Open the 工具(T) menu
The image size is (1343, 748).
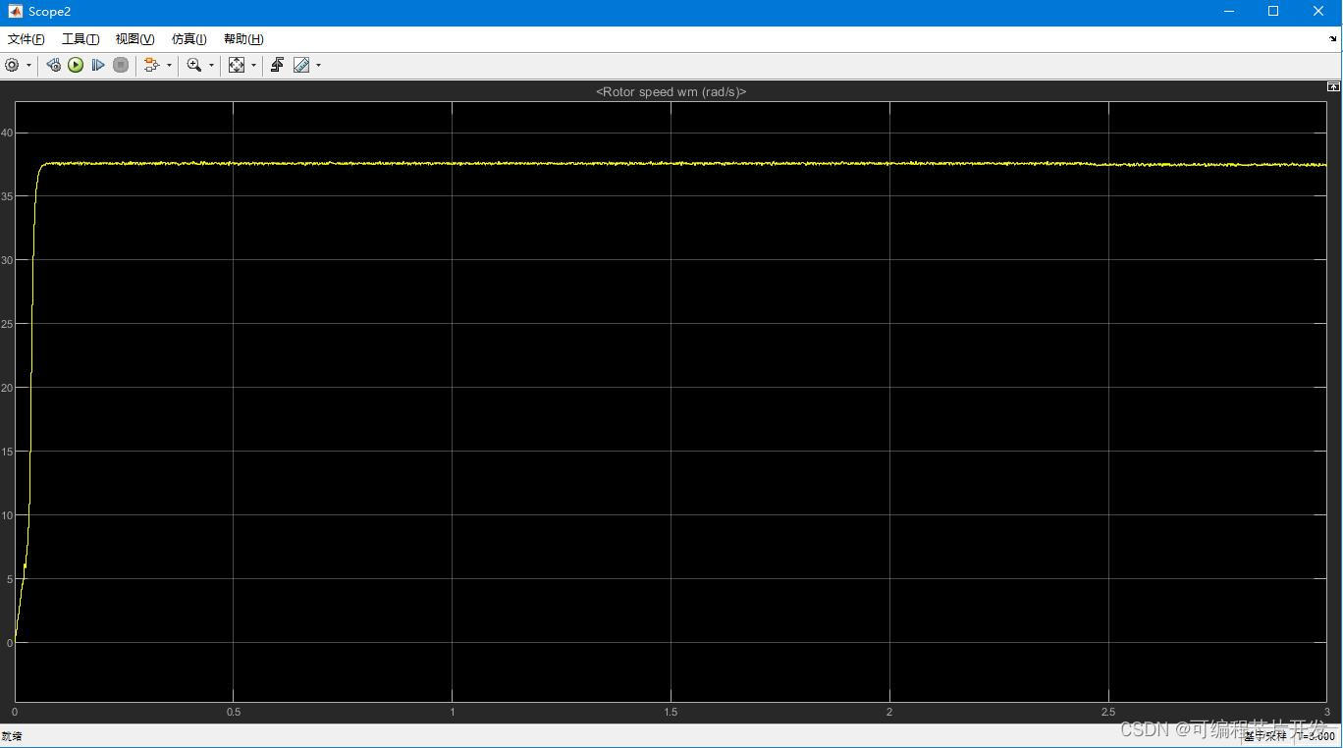coord(81,39)
